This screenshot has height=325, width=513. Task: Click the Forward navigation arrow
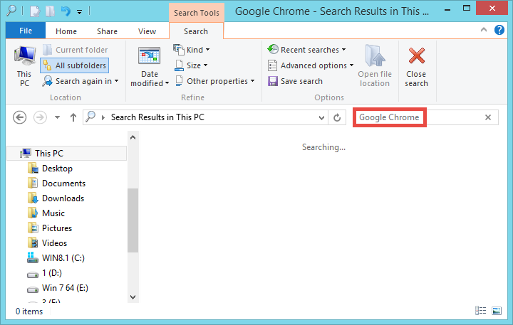click(40, 117)
